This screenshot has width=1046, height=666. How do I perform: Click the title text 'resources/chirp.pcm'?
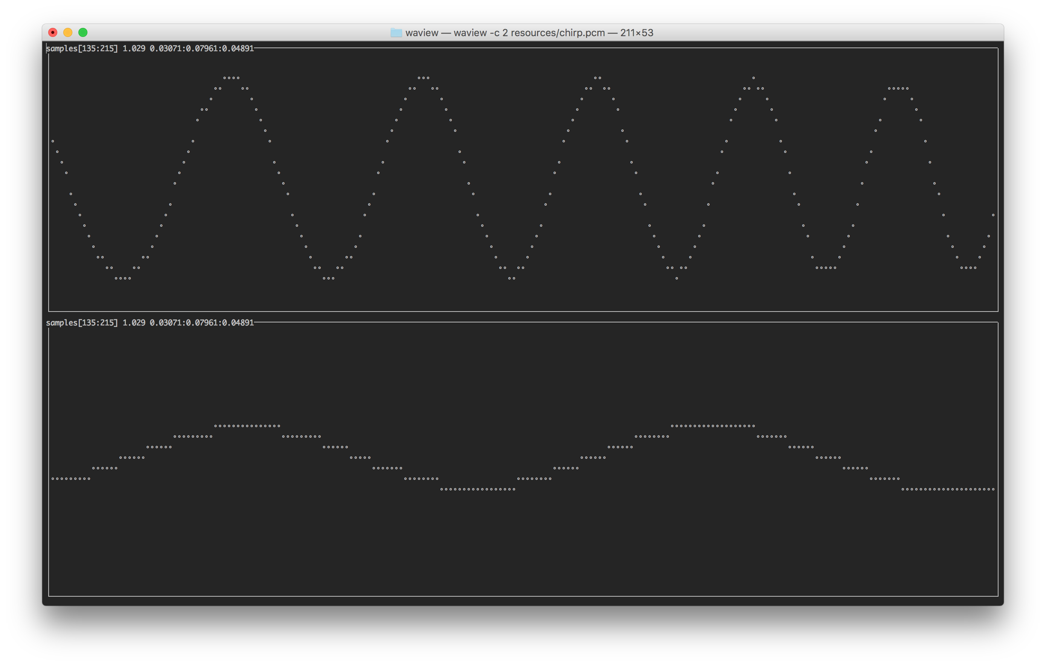[558, 32]
